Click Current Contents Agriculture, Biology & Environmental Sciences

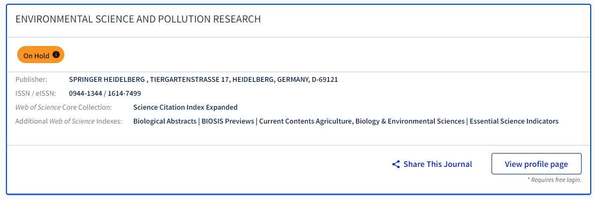coord(362,121)
